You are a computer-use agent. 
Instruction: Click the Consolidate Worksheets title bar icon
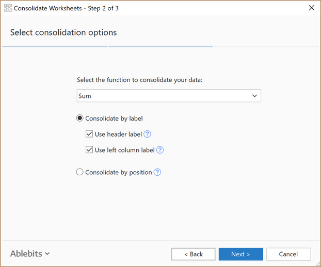tap(8, 8)
